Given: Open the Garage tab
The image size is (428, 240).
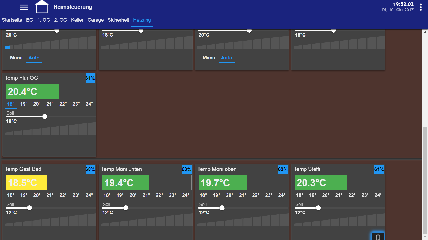Looking at the screenshot, I should tap(95, 20).
